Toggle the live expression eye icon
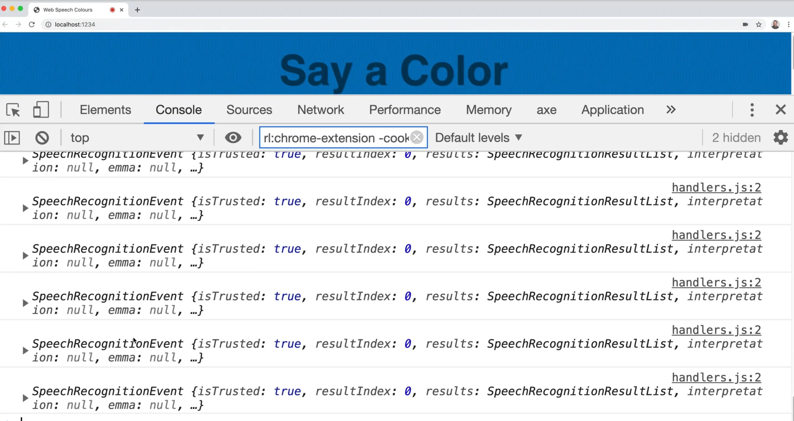Screen dimensions: 794x421 [233, 137]
